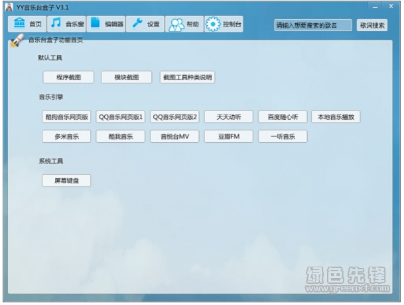Image resolution: width=404 pixels, height=305 pixels.
Task: Open the 编辑器 editor toolbar button
Action: tap(106, 24)
